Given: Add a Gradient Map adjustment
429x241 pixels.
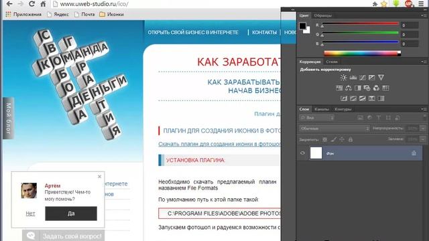Looking at the screenshot, I should pos(381,98).
